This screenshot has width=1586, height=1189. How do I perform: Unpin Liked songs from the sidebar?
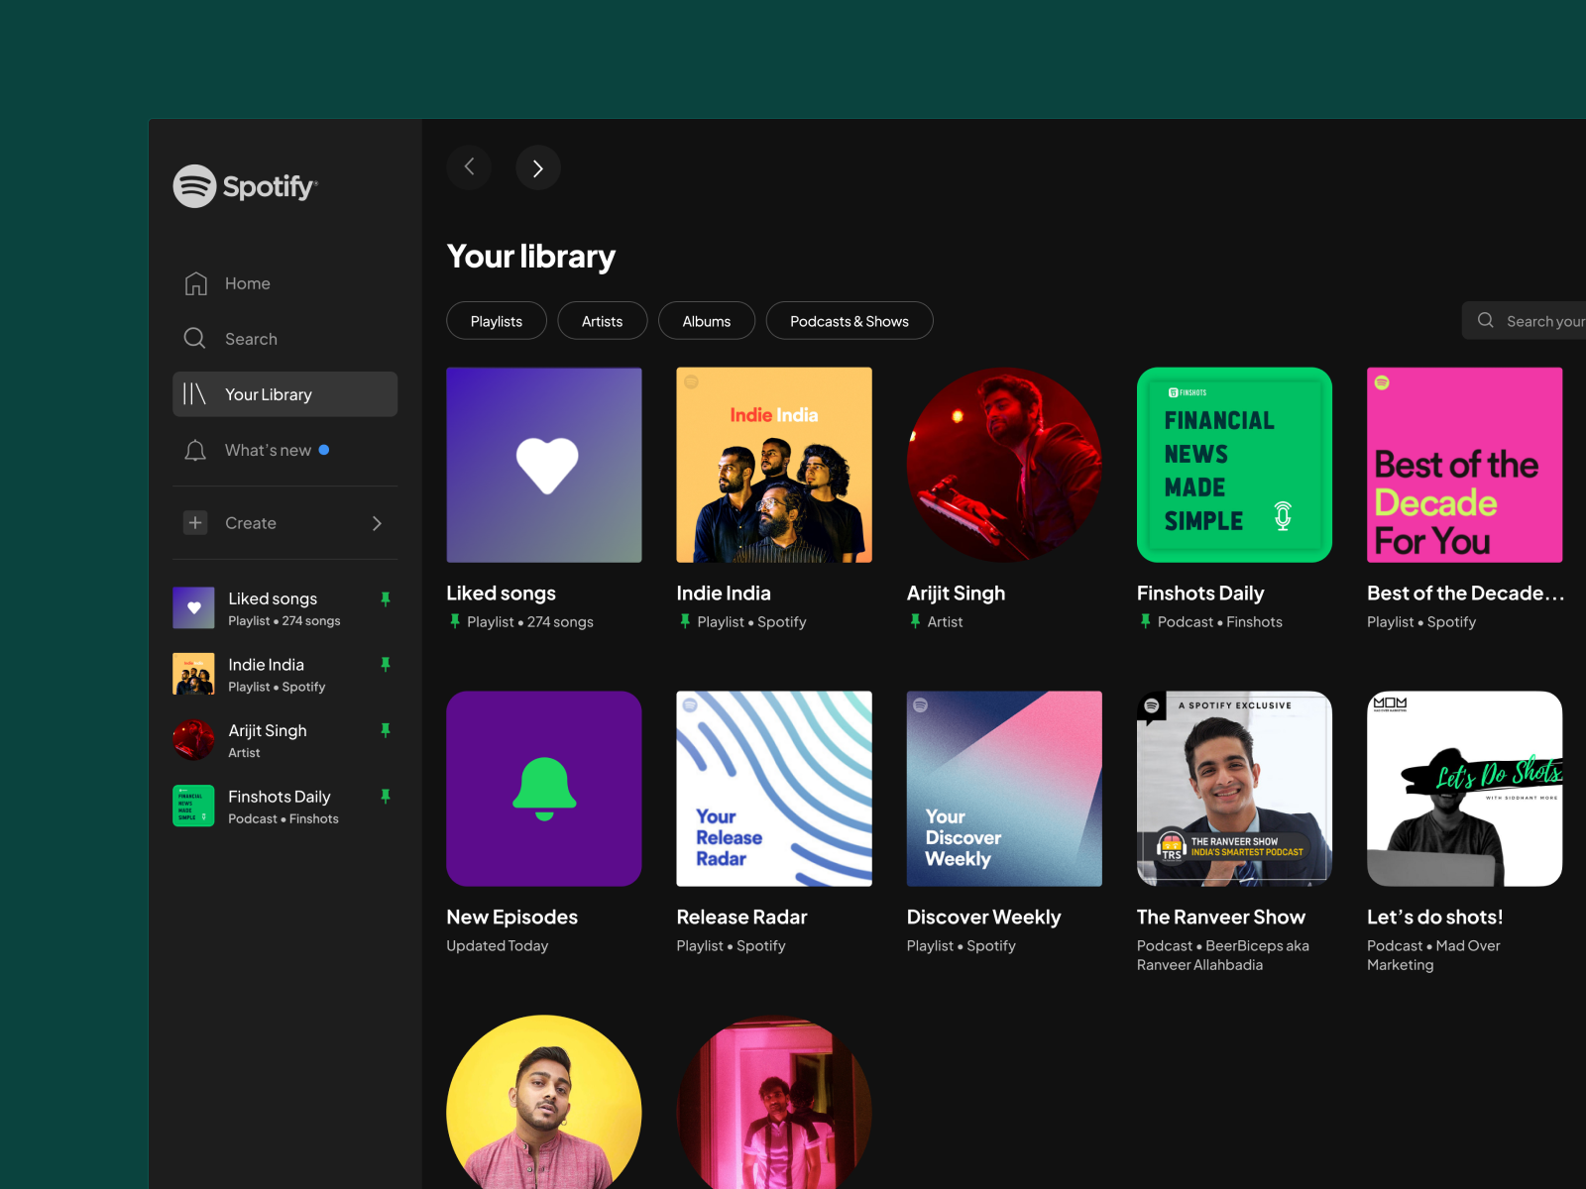pos(386,598)
